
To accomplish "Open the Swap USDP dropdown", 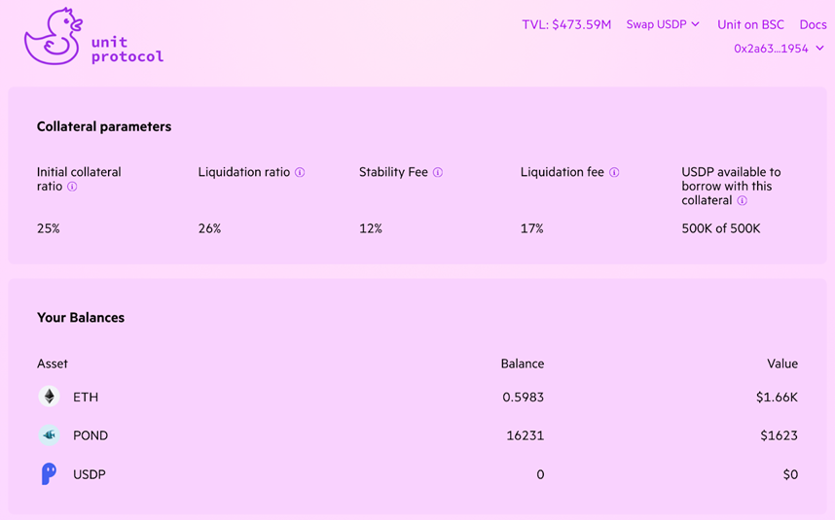I will coord(663,24).
